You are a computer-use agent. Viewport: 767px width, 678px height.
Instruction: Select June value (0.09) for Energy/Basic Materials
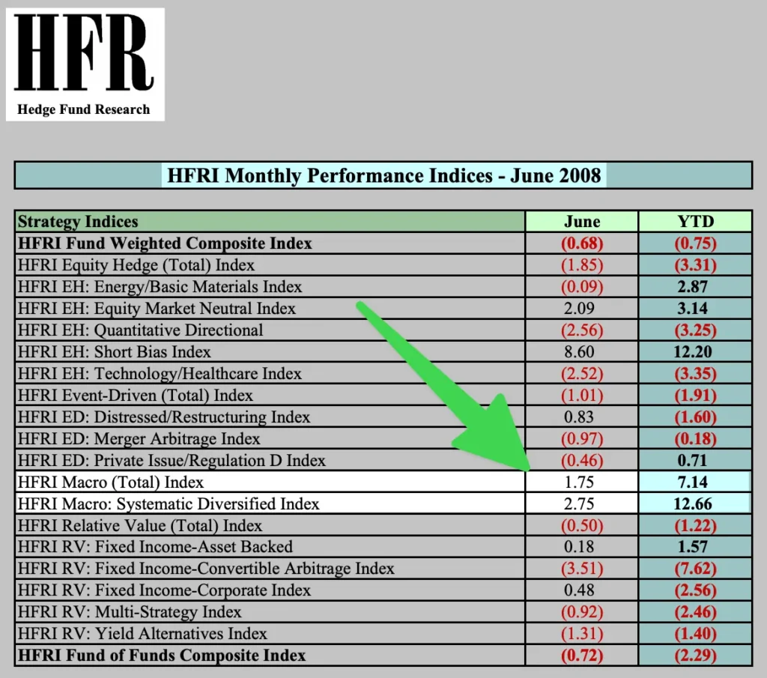[x=582, y=287]
